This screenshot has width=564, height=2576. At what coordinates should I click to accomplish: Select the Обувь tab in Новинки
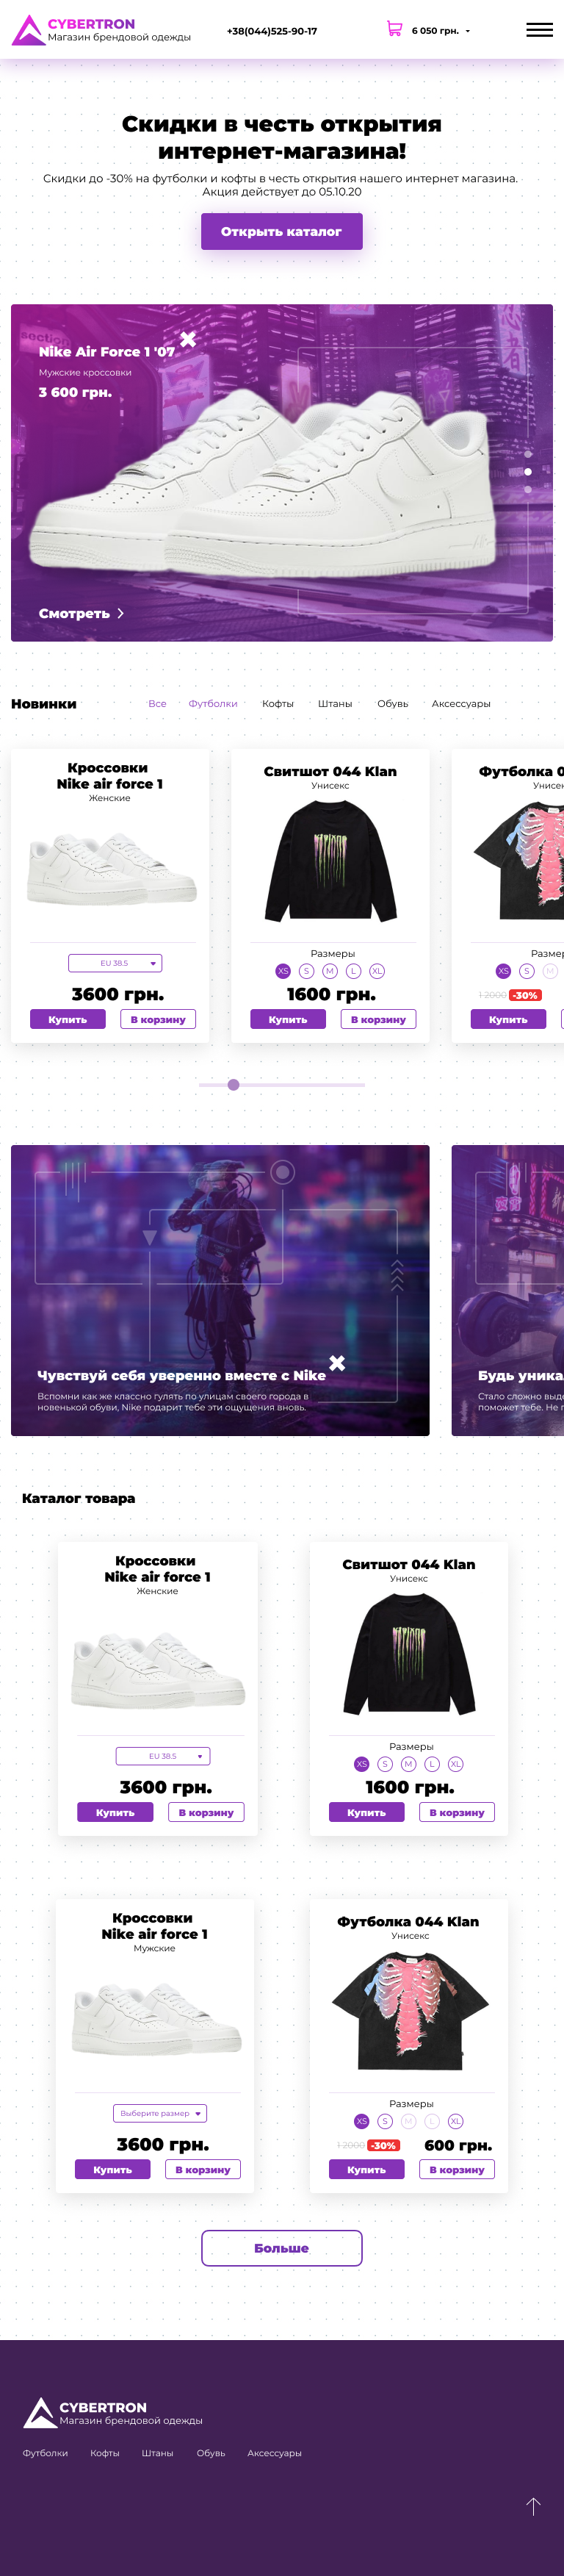(393, 704)
